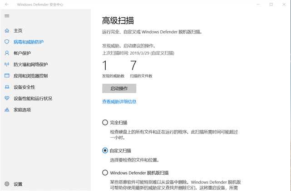Go to 病毒和威胁防护 section

pyautogui.click(x=29, y=42)
